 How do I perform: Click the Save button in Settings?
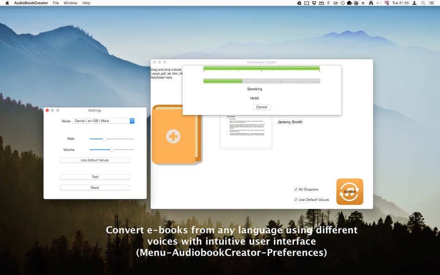(95, 187)
